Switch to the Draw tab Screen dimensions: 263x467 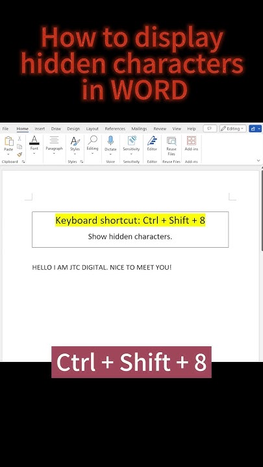point(56,128)
